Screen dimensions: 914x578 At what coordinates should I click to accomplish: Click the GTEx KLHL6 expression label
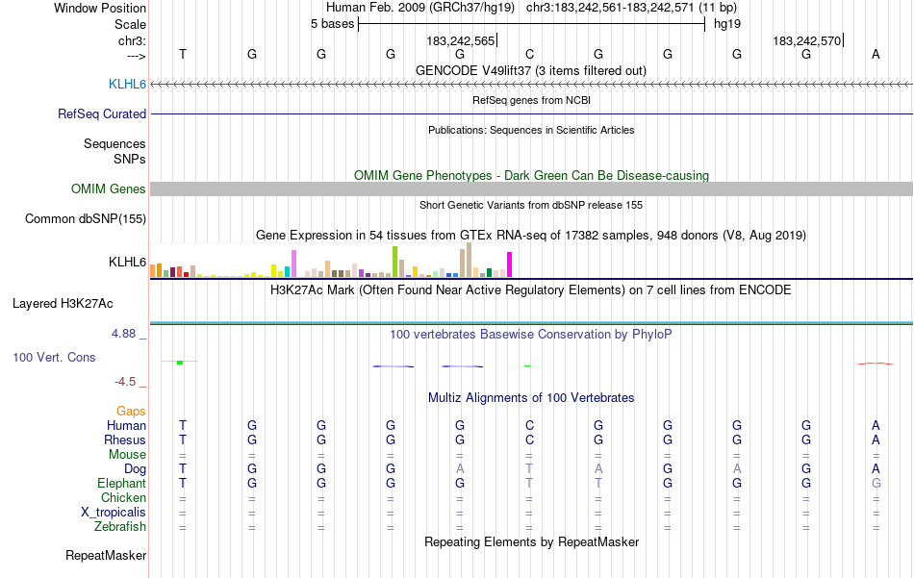(x=127, y=262)
